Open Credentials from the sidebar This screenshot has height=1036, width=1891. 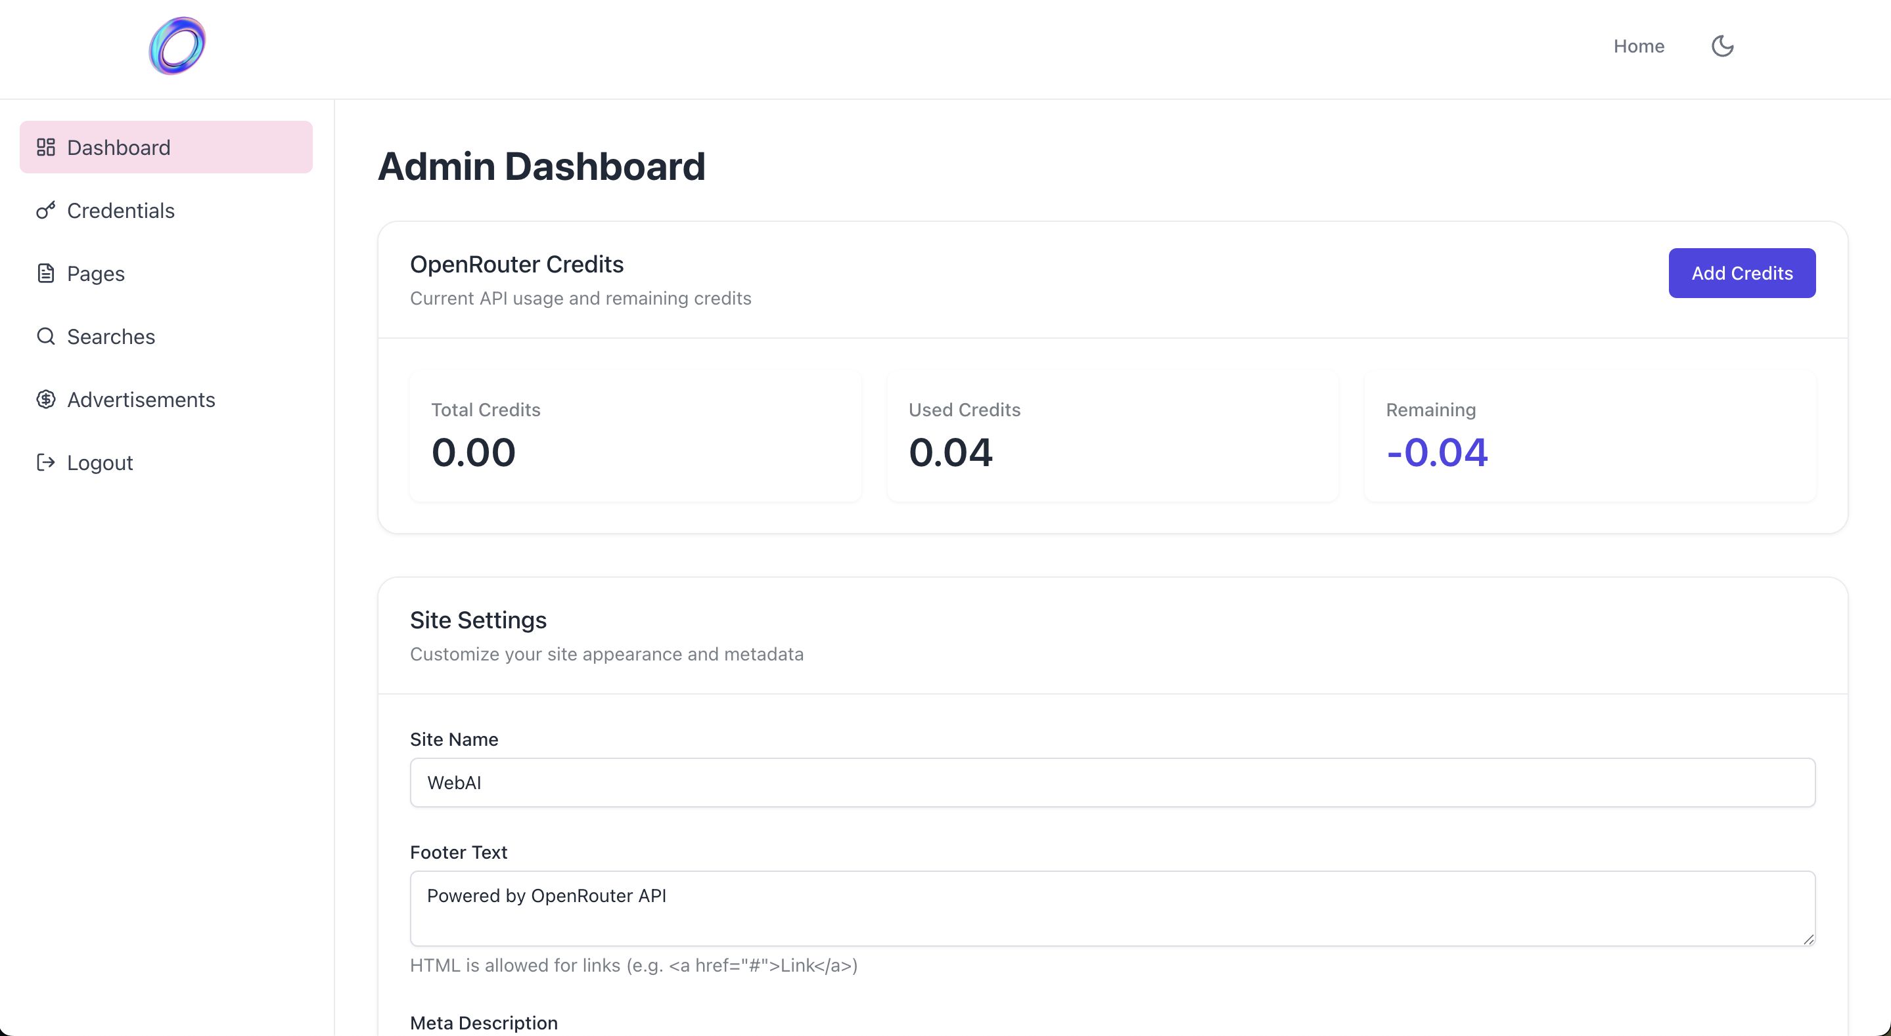166,211
